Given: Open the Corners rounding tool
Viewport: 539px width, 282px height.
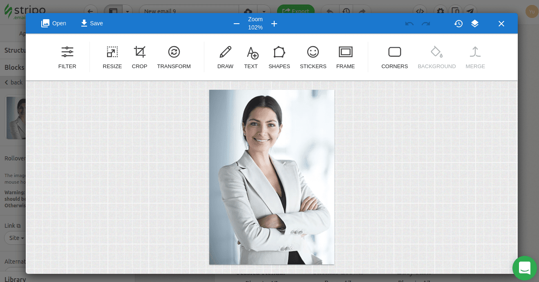Looking at the screenshot, I should coord(395,58).
